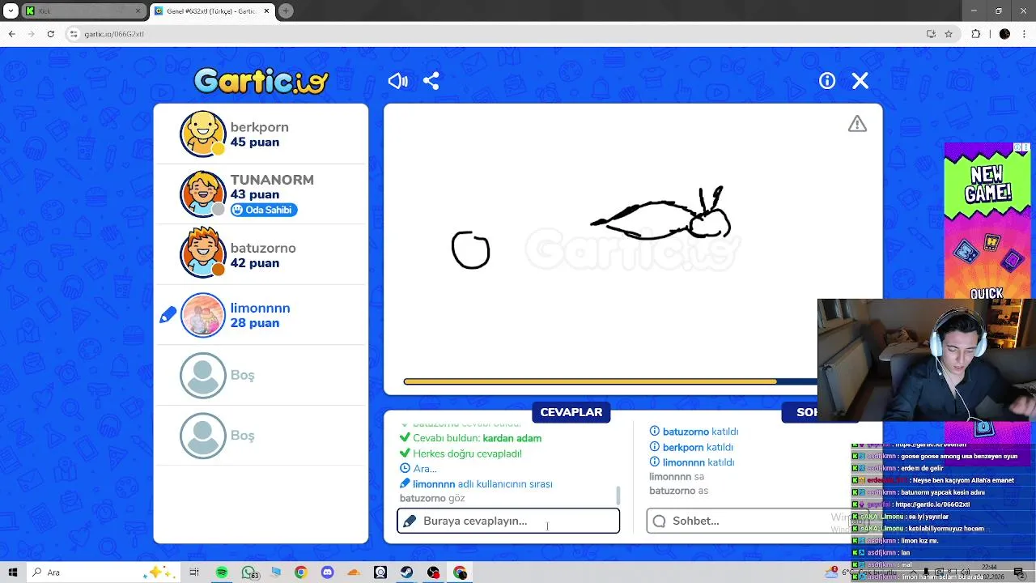Focus the 'Buraya cevaplayın...' answer field
Screen dimensions: 1036x583
[x=508, y=521]
